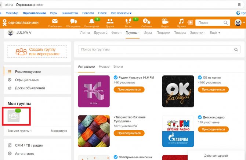
Task: Click verified badge of ОК на связи
Action: (200, 78)
